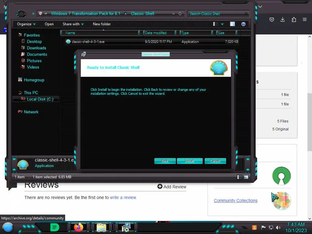Click the Install button in Classic Shell Setup
The height and width of the screenshot is (234, 312).
pos(190,161)
